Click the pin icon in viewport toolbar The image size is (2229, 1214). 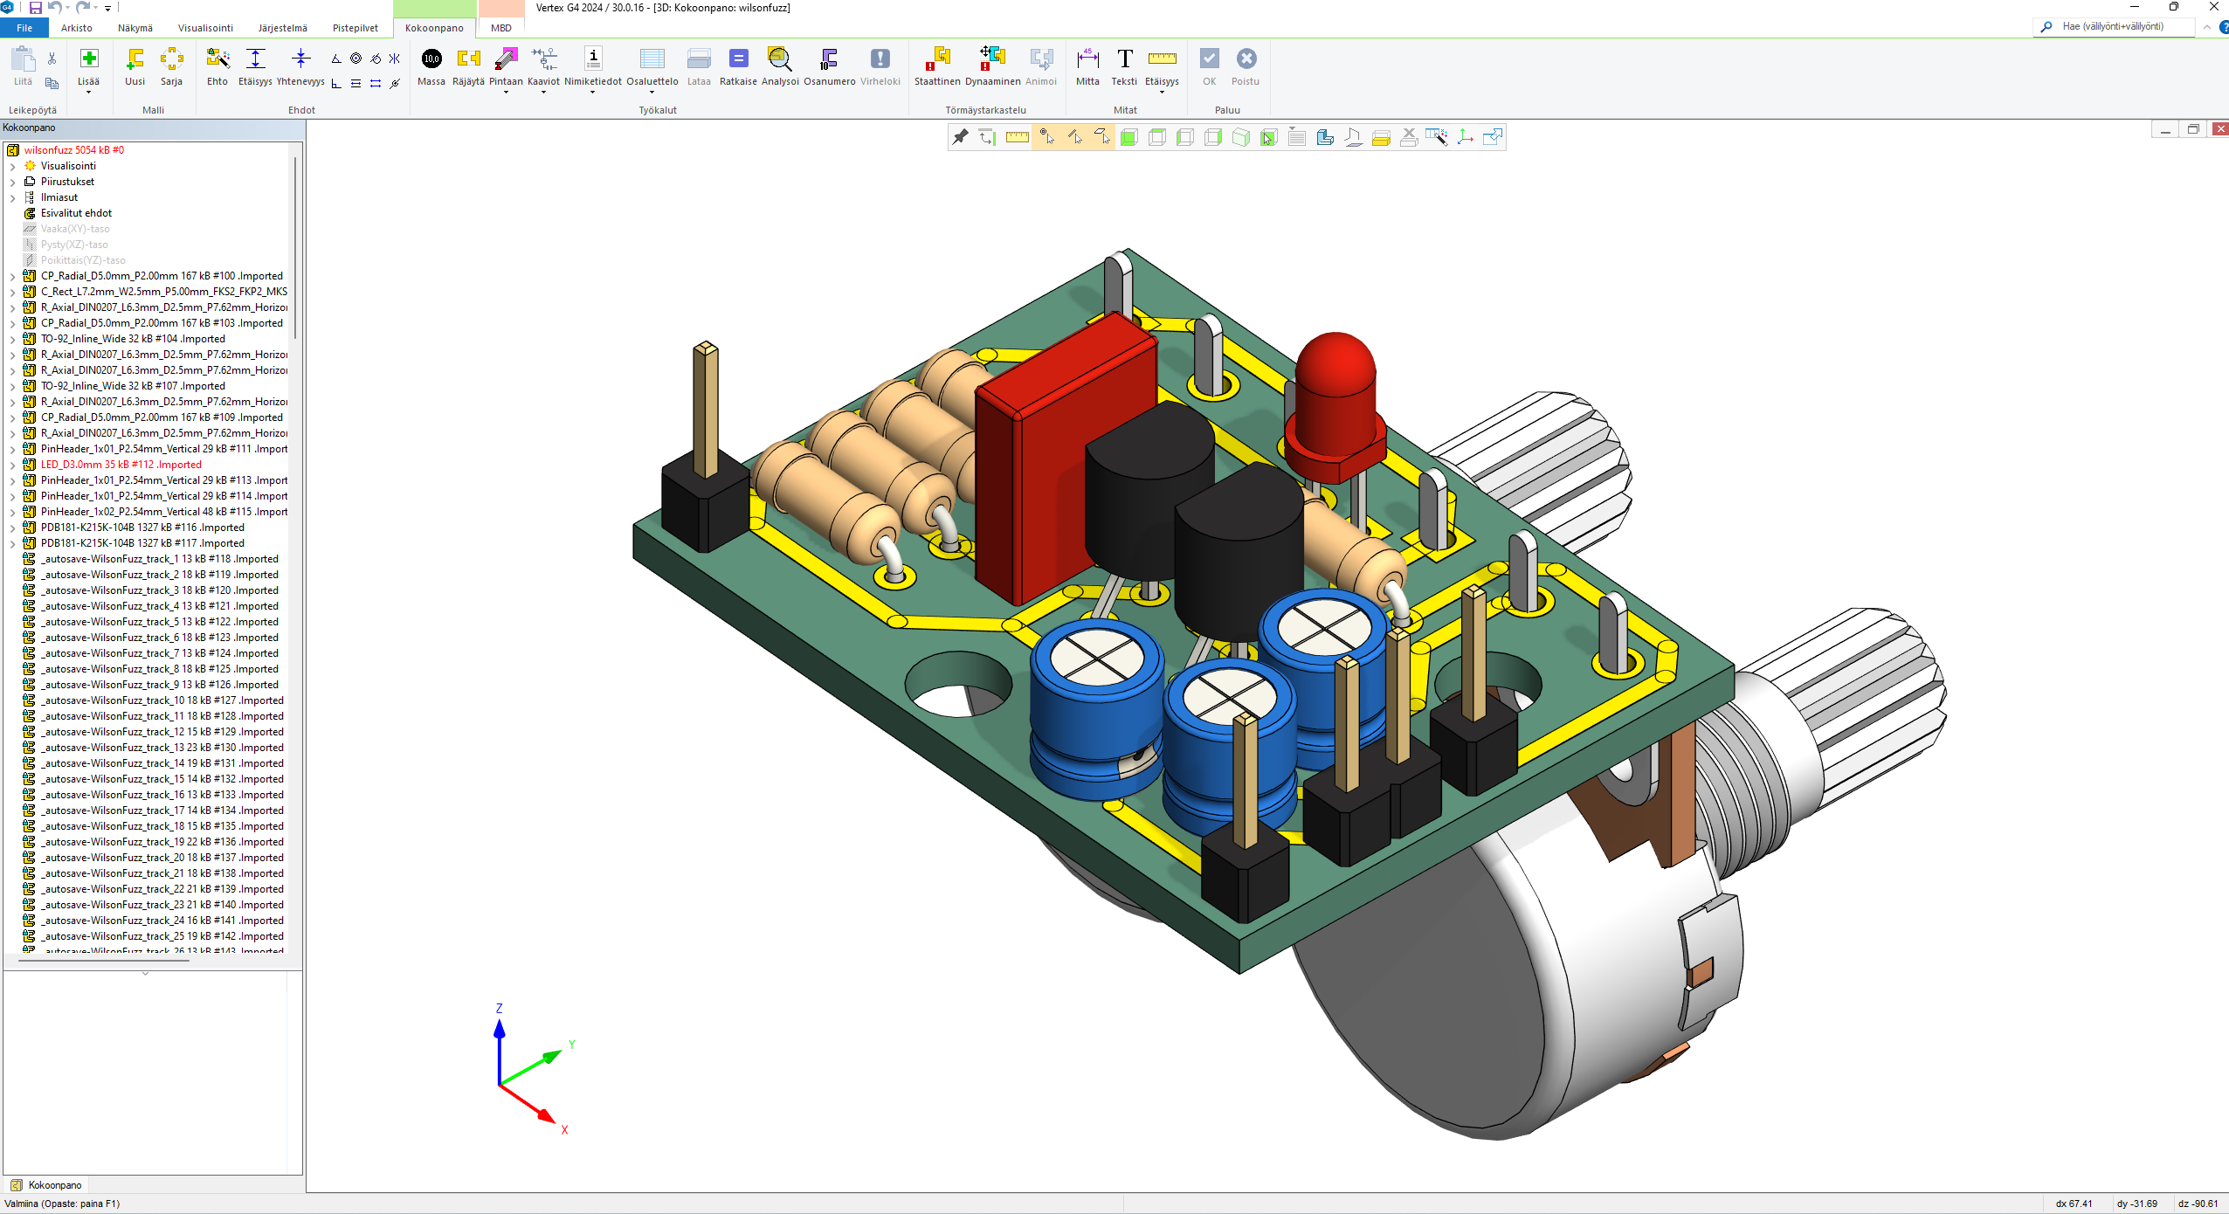coord(960,137)
